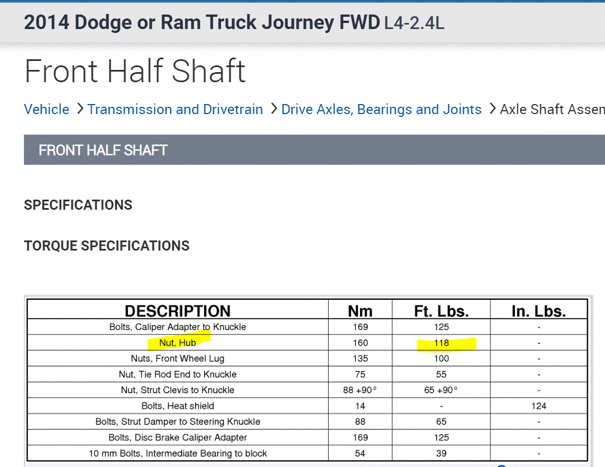Click the Front Half Shaft page heading
The image size is (605, 467).
pyautogui.click(x=135, y=71)
